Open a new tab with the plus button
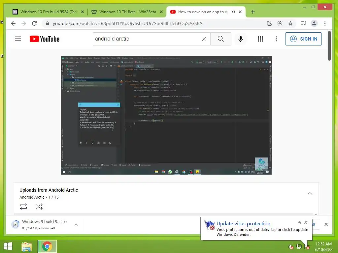 [x=253, y=12]
